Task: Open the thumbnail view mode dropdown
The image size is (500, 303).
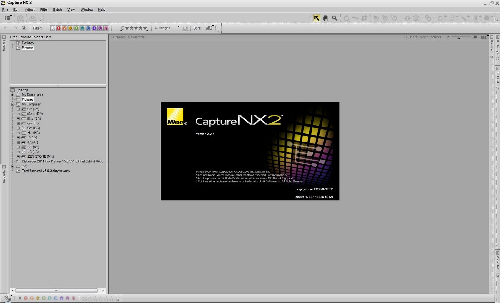Action: (x=484, y=37)
